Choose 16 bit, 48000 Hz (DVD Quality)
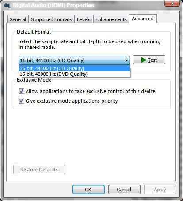Image resolution: width=183 pixels, height=201 pixels. 74,74
